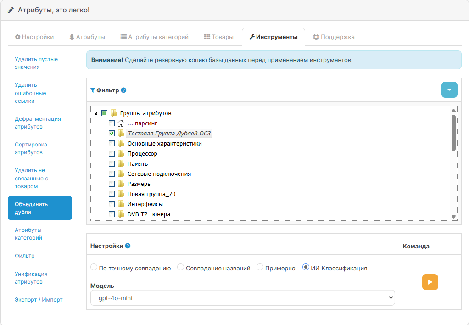Click the help icon next to Фильтр
This screenshot has width=469, height=325.
[x=123, y=90]
